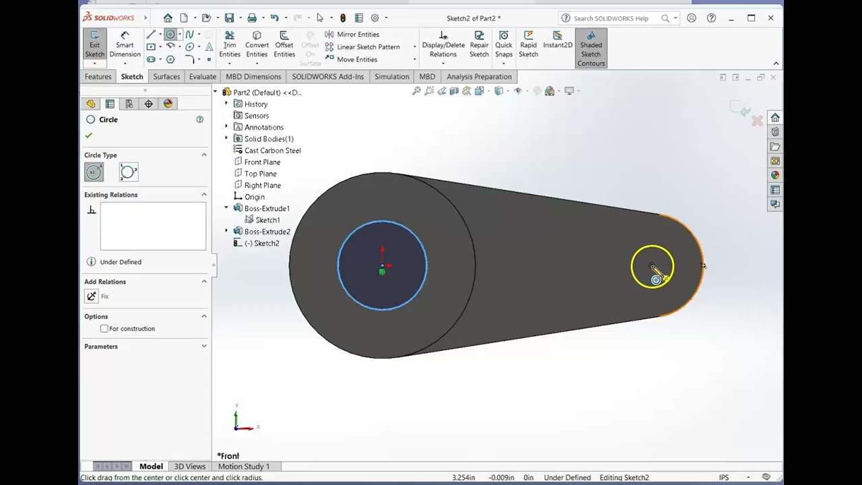Open the Analysis Preparation tab

479,77
